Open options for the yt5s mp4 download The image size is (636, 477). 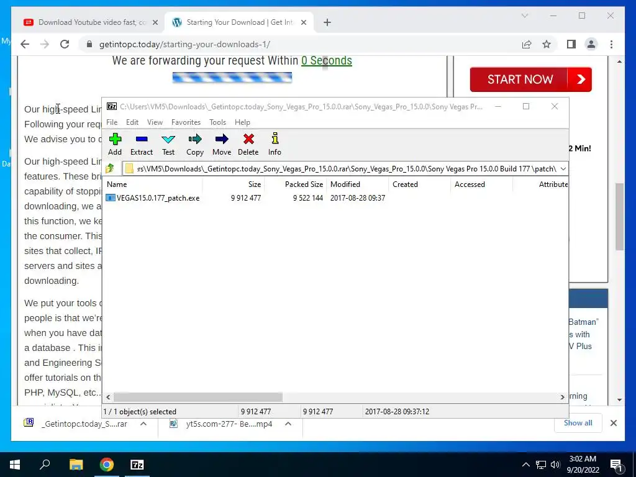[288, 424]
